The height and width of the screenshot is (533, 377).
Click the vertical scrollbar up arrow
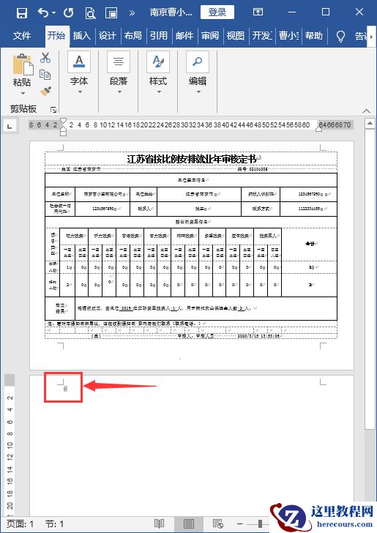tap(370, 123)
